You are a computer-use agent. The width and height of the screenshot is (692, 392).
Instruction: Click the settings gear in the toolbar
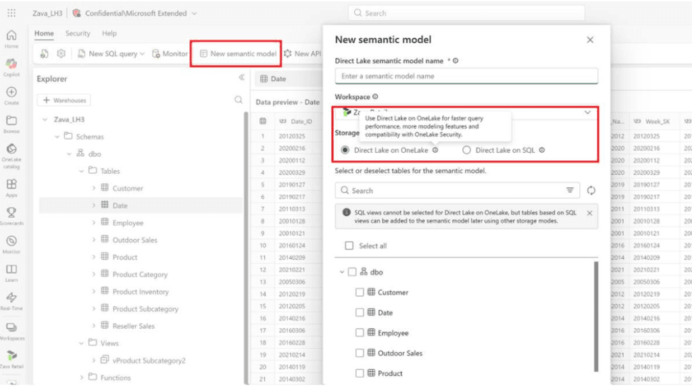(x=61, y=53)
